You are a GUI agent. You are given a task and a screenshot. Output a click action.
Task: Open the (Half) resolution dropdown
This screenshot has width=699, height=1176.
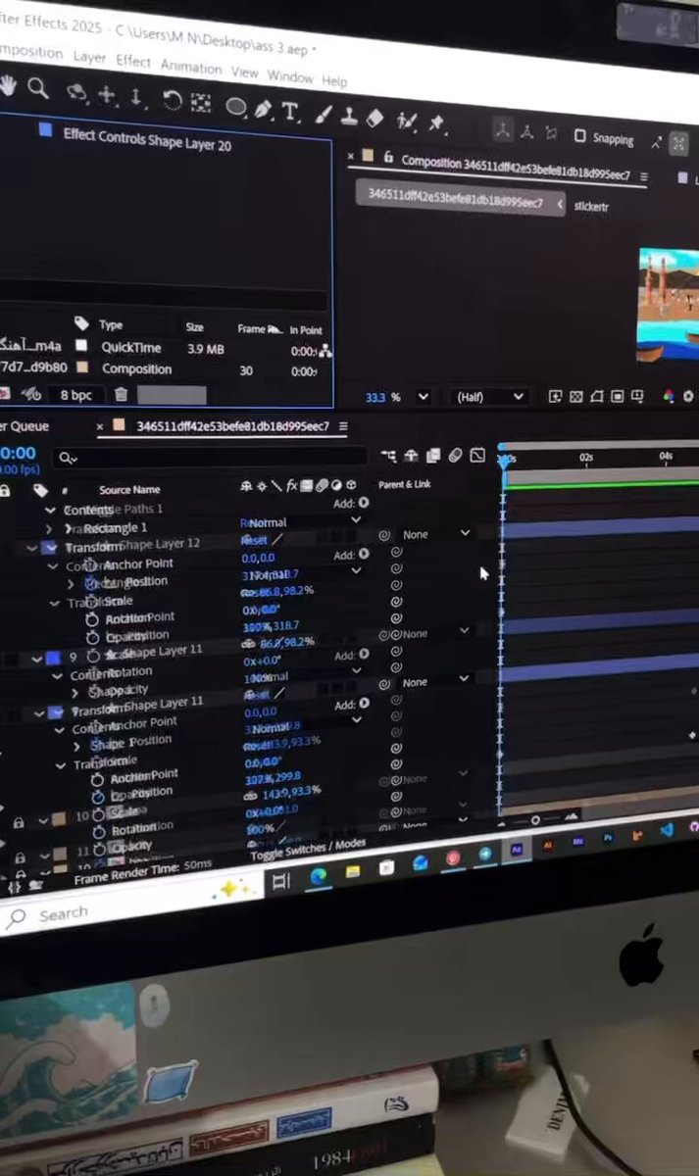[491, 397]
